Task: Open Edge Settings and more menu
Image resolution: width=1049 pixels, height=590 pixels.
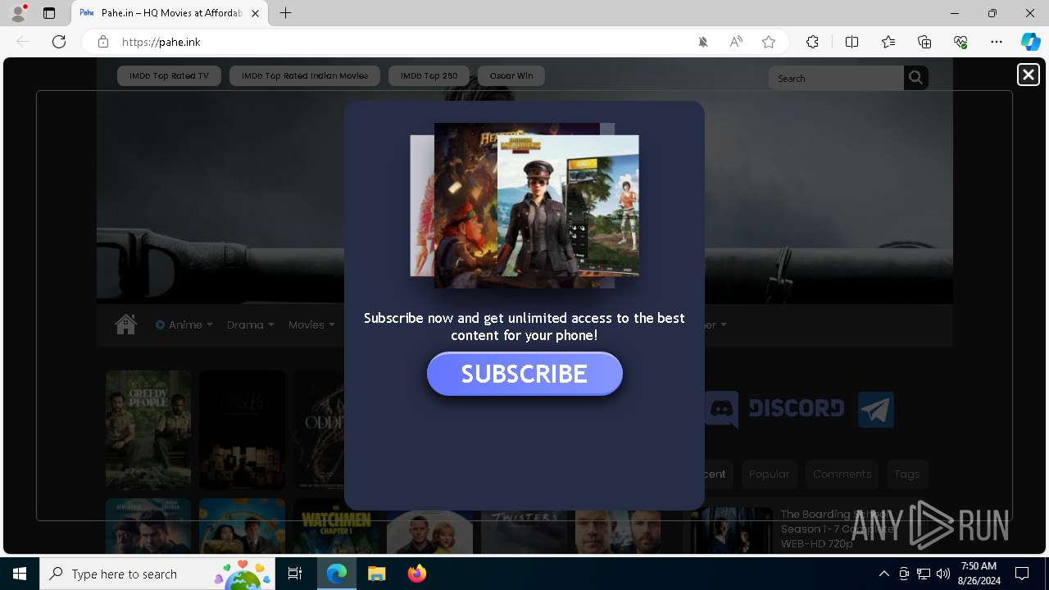Action: 997,42
